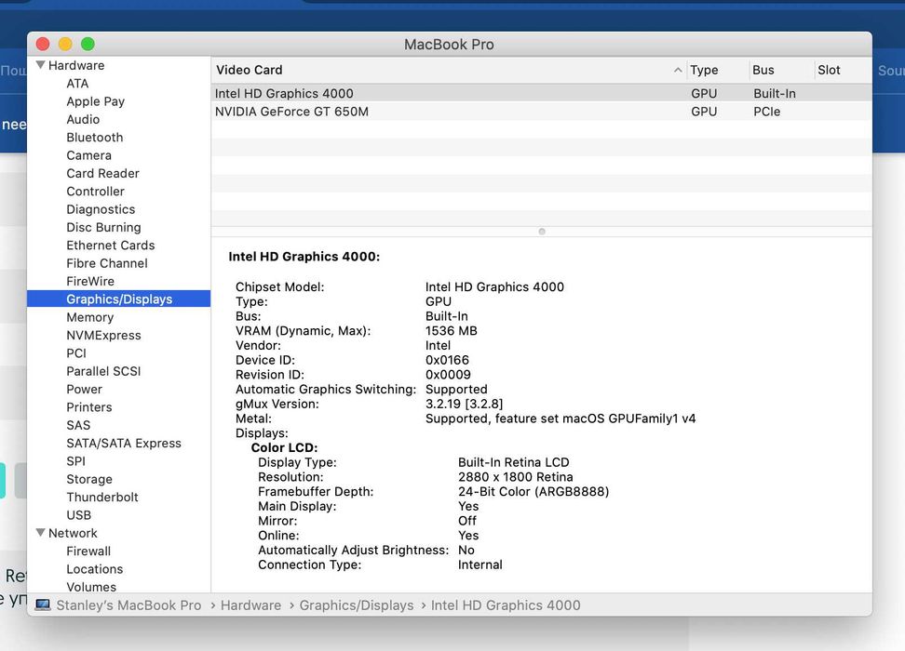Select ATA in the sidebar
The width and height of the screenshot is (905, 651).
coord(77,84)
